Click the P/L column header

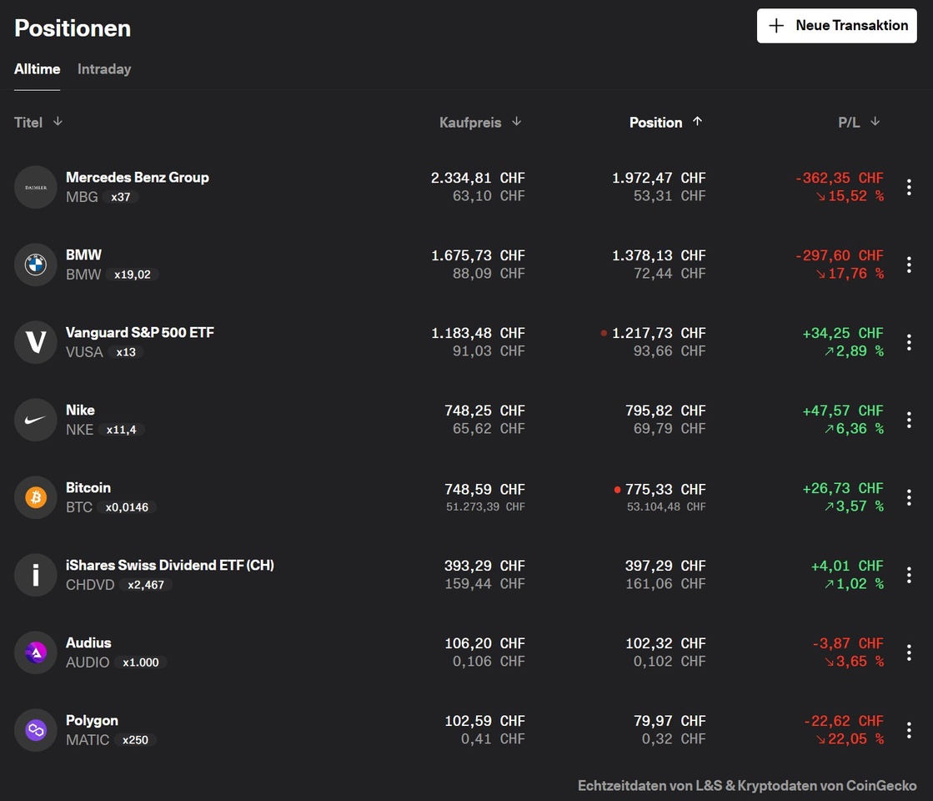pyautogui.click(x=849, y=123)
